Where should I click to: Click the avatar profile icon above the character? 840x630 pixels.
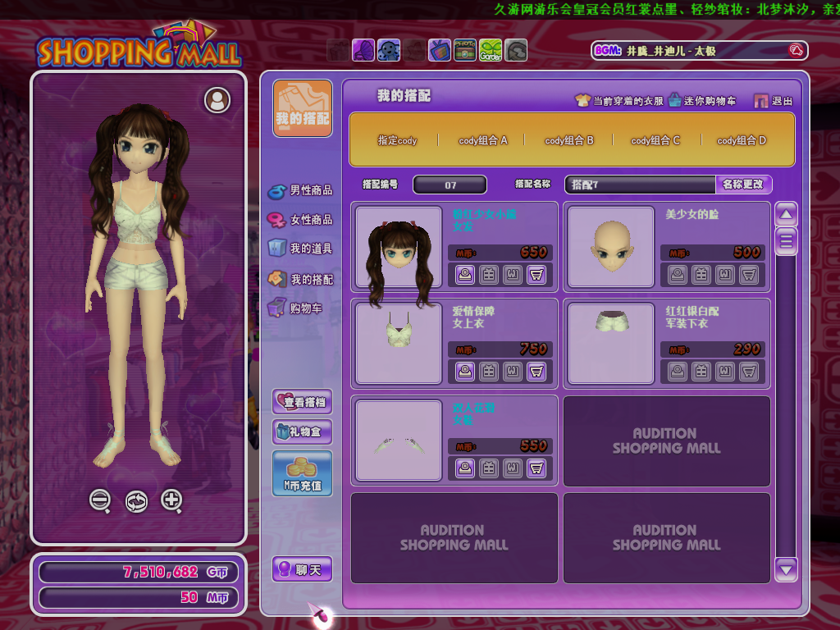tap(217, 100)
